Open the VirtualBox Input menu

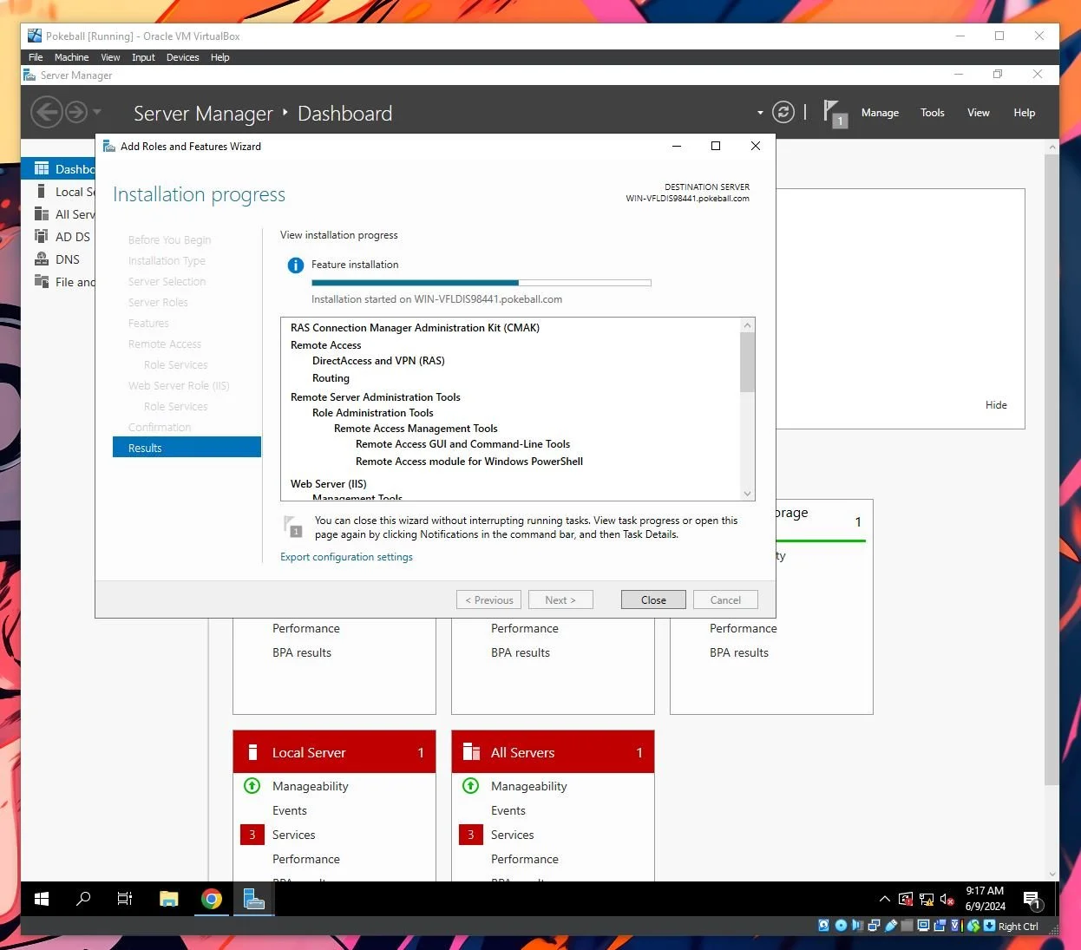click(x=143, y=57)
